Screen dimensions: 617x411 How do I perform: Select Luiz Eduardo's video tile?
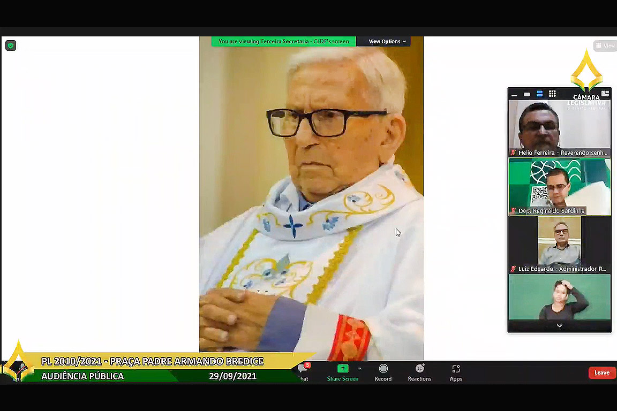tap(559, 245)
